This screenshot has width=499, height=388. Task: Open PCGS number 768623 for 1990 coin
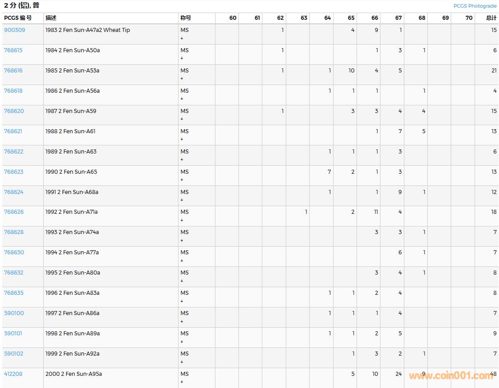click(x=14, y=172)
